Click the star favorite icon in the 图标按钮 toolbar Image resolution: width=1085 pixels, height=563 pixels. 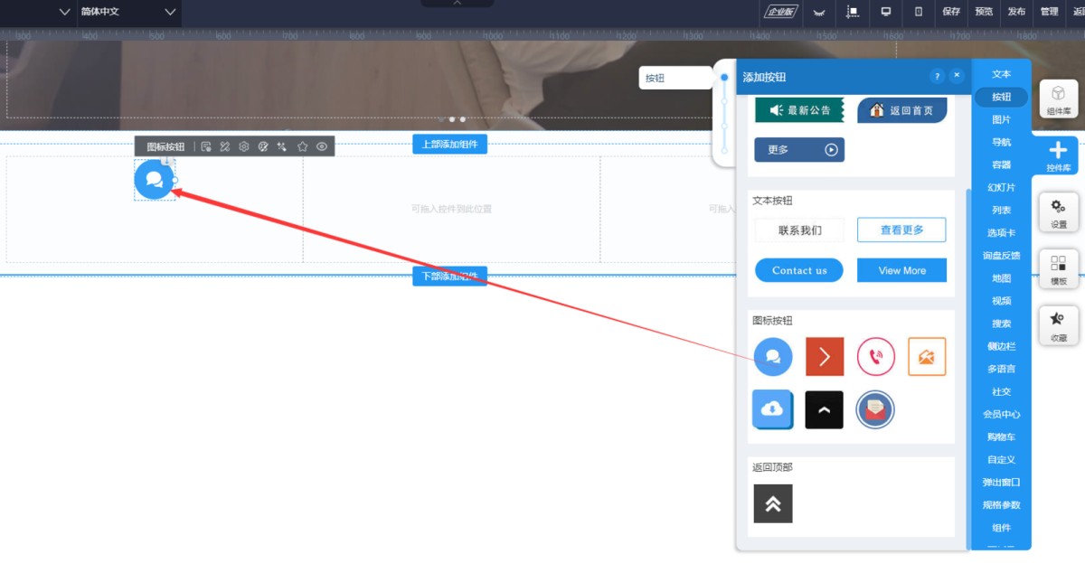coord(302,146)
